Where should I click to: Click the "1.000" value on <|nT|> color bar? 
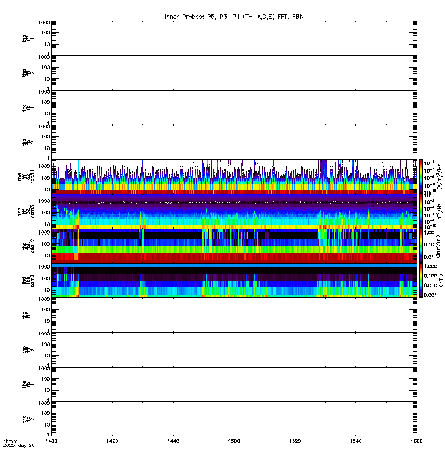(430, 266)
